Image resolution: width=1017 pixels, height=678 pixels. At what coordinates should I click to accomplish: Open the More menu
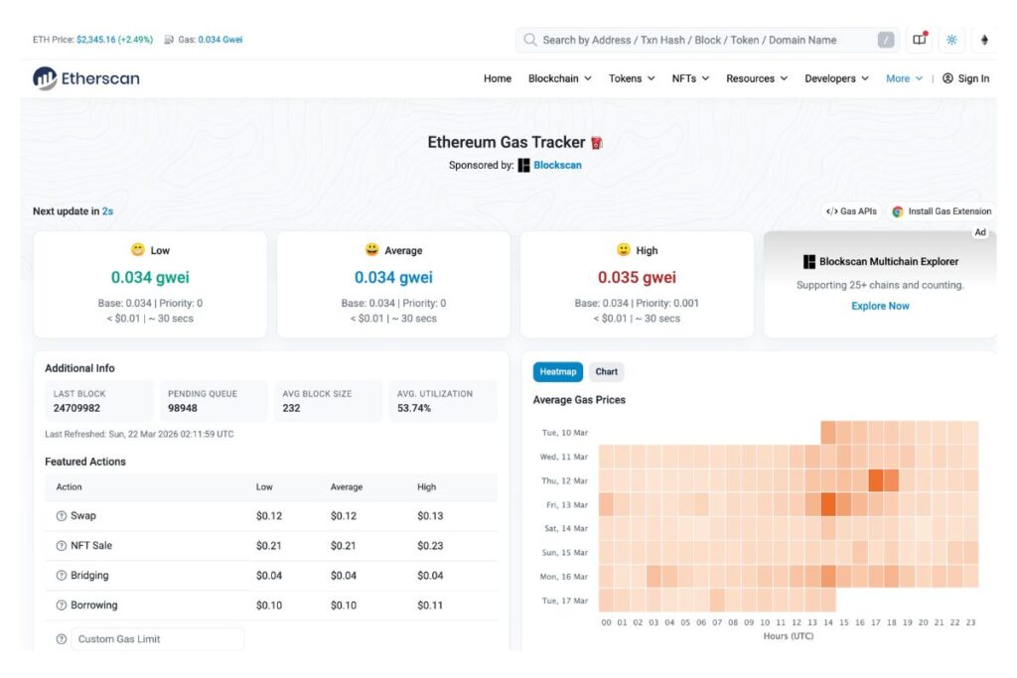(x=904, y=78)
